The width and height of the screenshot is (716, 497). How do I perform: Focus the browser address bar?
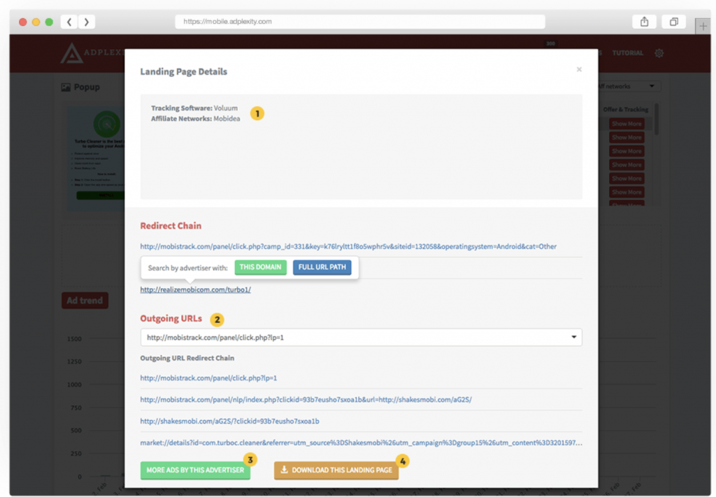pos(360,22)
